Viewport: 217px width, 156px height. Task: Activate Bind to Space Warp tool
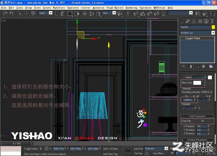[33, 14]
